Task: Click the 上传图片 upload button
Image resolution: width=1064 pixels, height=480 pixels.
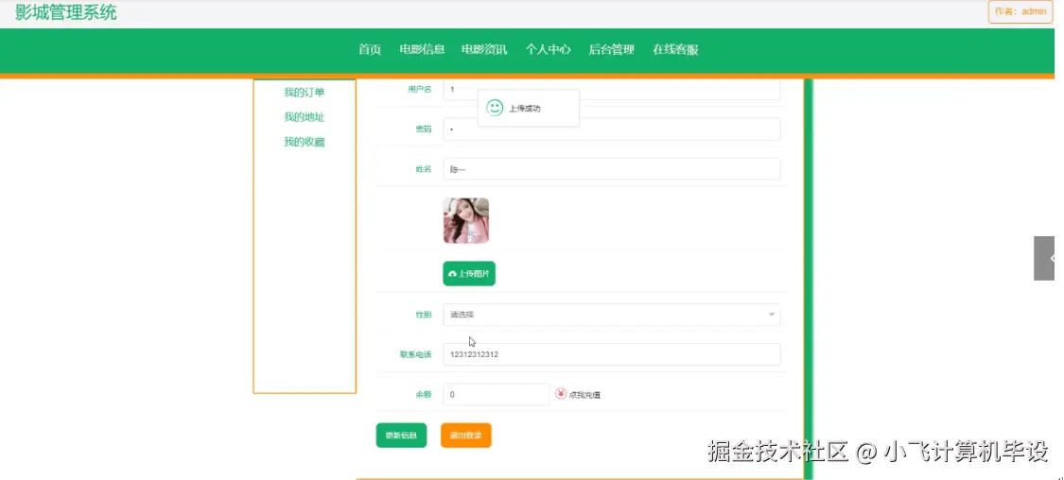Action: pyautogui.click(x=469, y=274)
